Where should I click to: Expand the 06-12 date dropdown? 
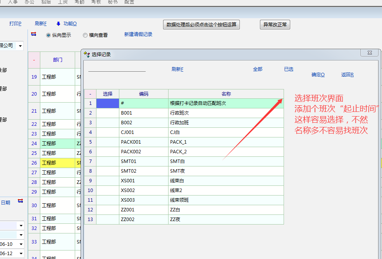[x=21, y=254]
